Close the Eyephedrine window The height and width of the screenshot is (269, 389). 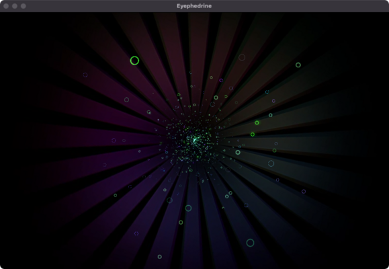pos(6,6)
